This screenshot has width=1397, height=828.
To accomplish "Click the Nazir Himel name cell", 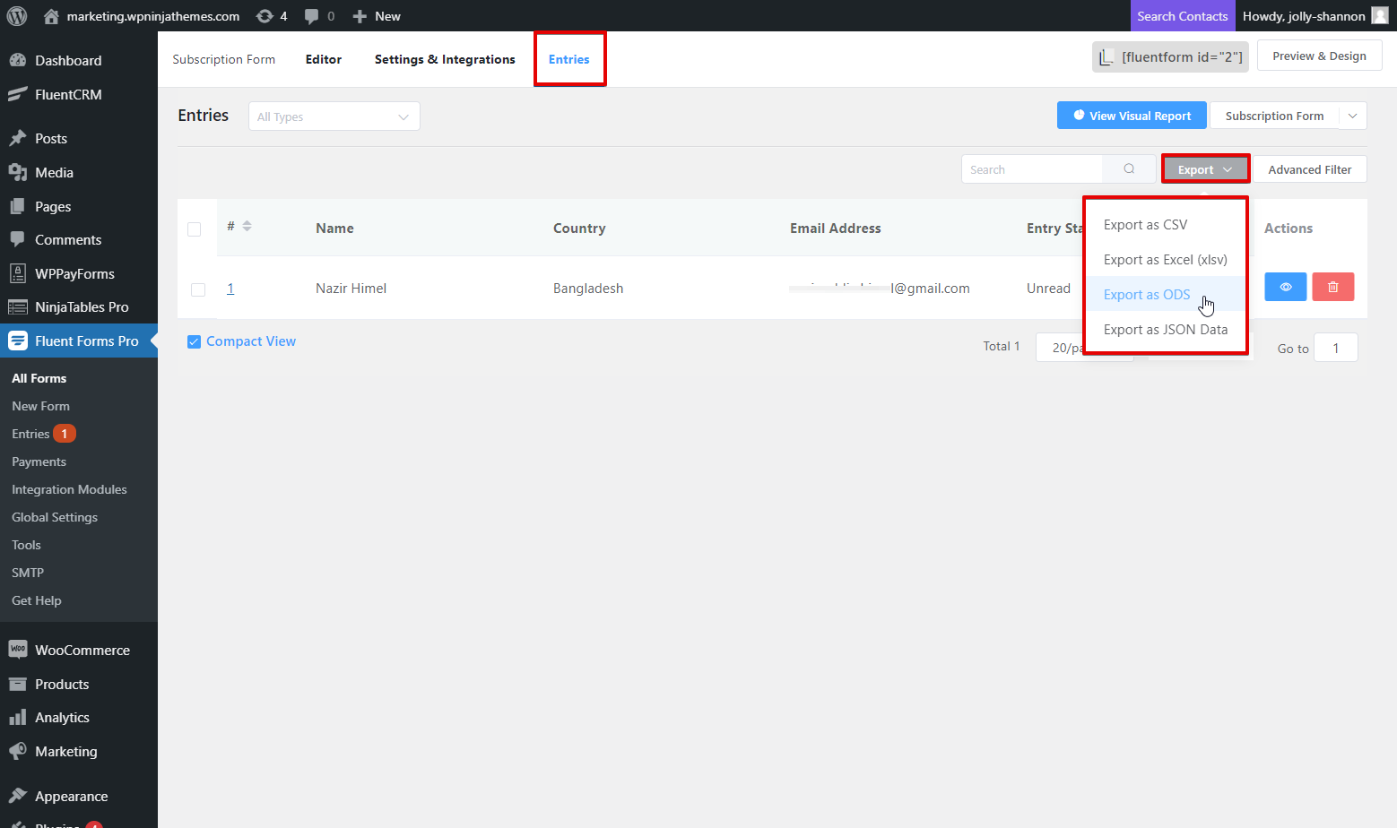I will (351, 289).
